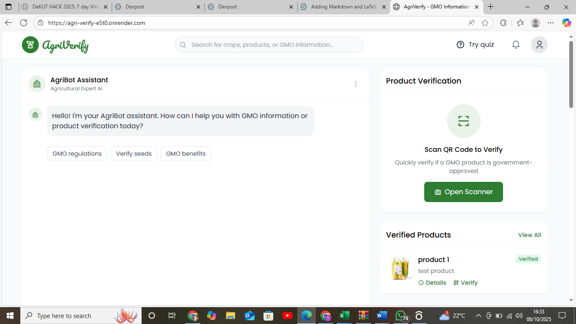The height and width of the screenshot is (324, 576).
Task: Show hidden system tray icons chevron
Action: [478, 316]
